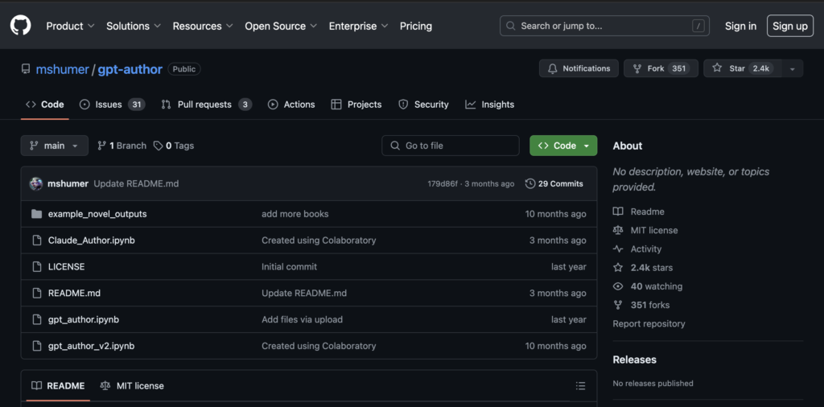Click the Sign in link
This screenshot has width=824, height=407.
(740, 26)
